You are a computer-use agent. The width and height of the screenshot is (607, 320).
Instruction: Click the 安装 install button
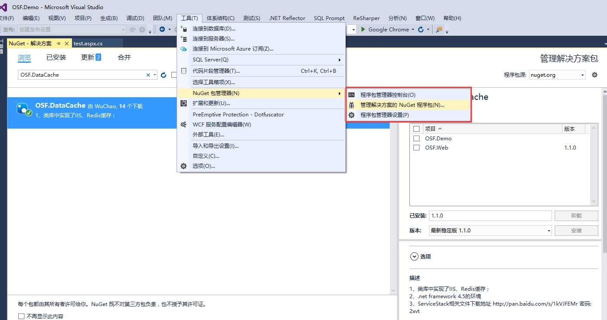(x=576, y=230)
